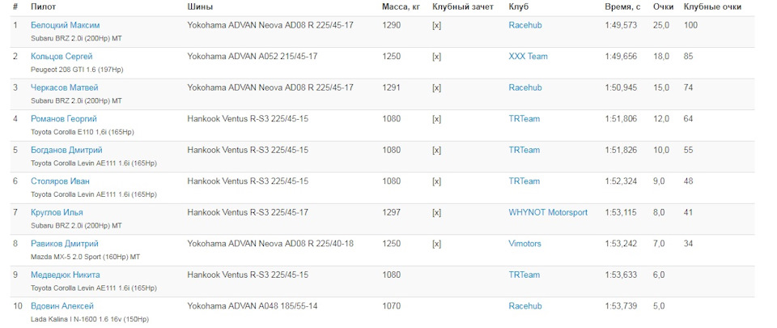Click the Шины column header
The height and width of the screenshot is (328, 777).
coord(200,7)
